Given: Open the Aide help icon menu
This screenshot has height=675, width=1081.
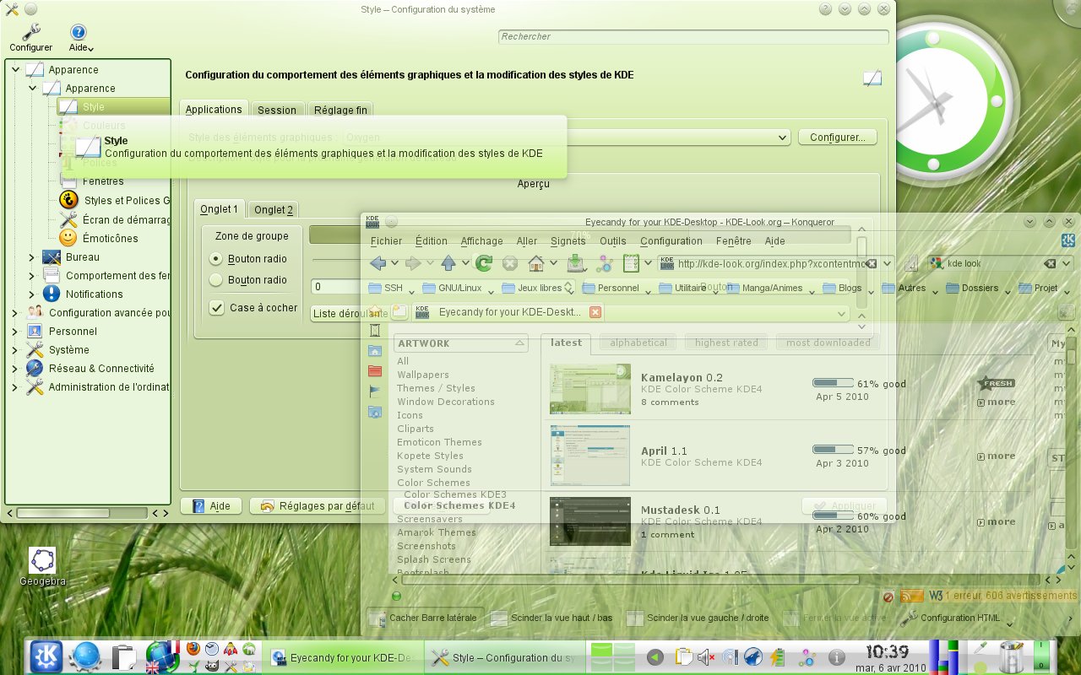Looking at the screenshot, I should pos(79,32).
